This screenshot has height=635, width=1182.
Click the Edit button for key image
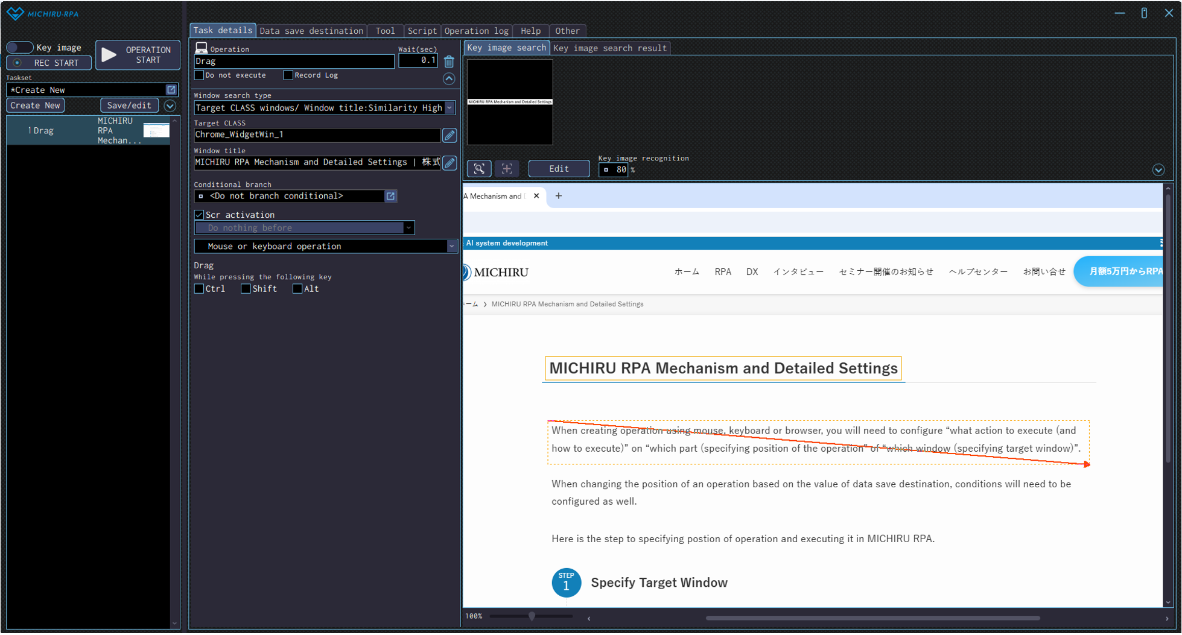[x=559, y=169]
